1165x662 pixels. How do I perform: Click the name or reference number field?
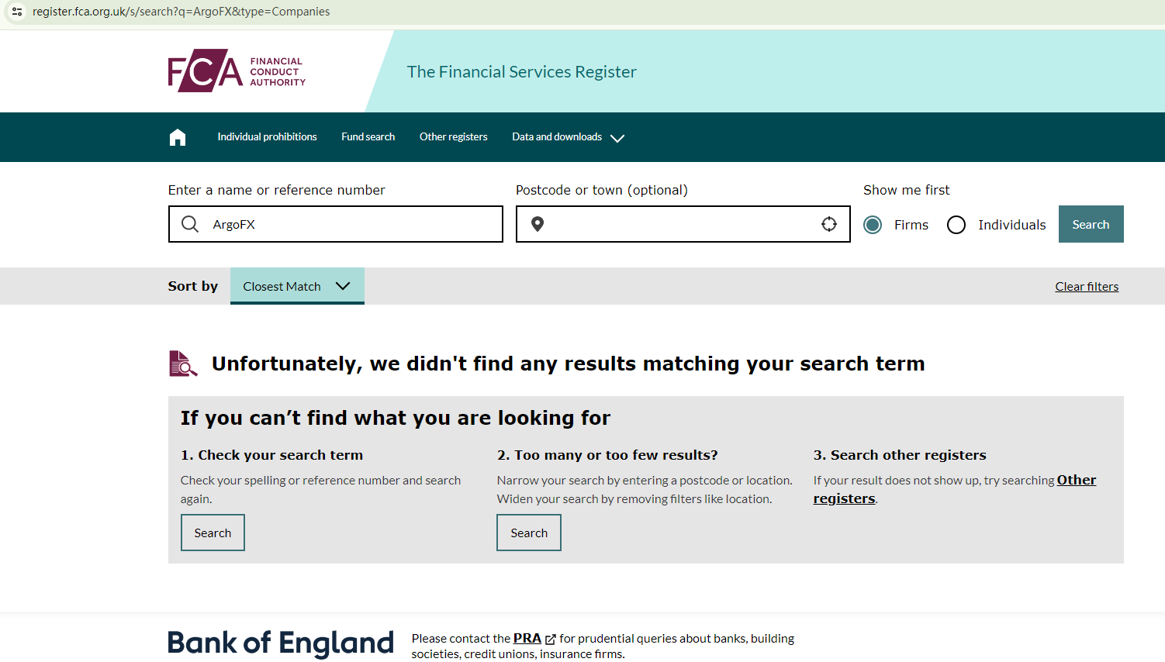[x=349, y=224]
